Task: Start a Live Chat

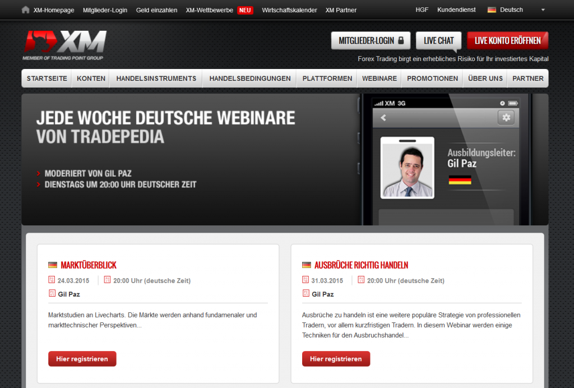Action: (x=438, y=40)
